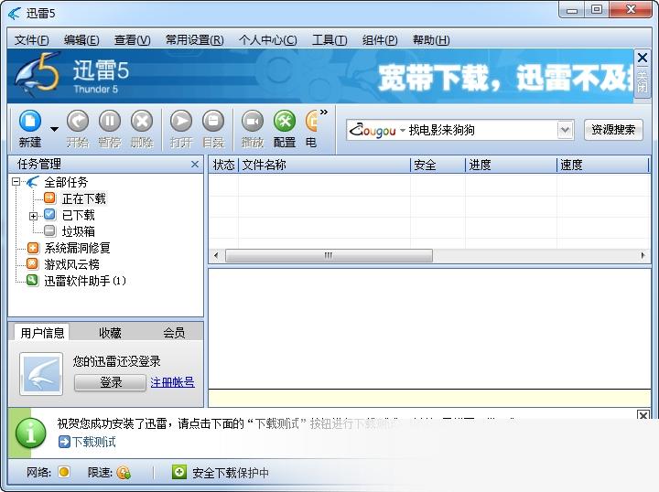Click the 开始 start toolbar icon
The image size is (659, 492).
click(x=78, y=122)
